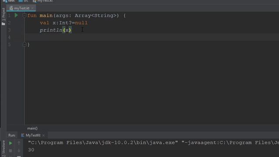Viewport: 279px width, 157px height.
Task: Click the fun keyword on line 1
Action: [x=32, y=16]
